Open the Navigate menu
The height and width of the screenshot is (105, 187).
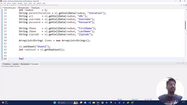pyautogui.click(x=20, y=3)
